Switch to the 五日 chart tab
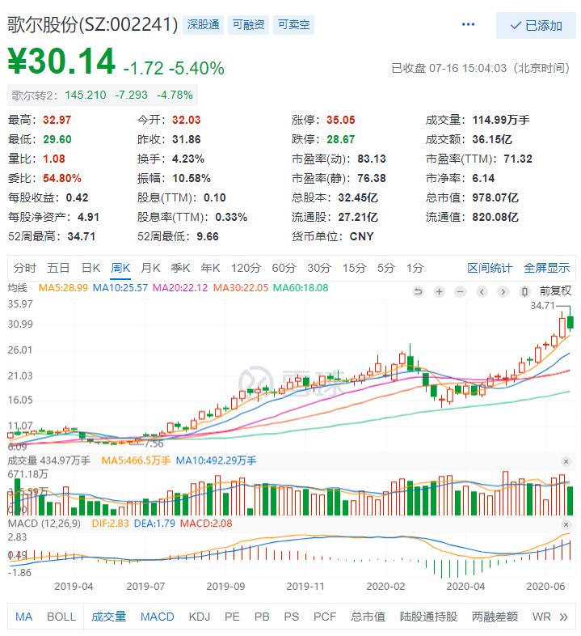This screenshot has width=581, height=636. click(58, 268)
